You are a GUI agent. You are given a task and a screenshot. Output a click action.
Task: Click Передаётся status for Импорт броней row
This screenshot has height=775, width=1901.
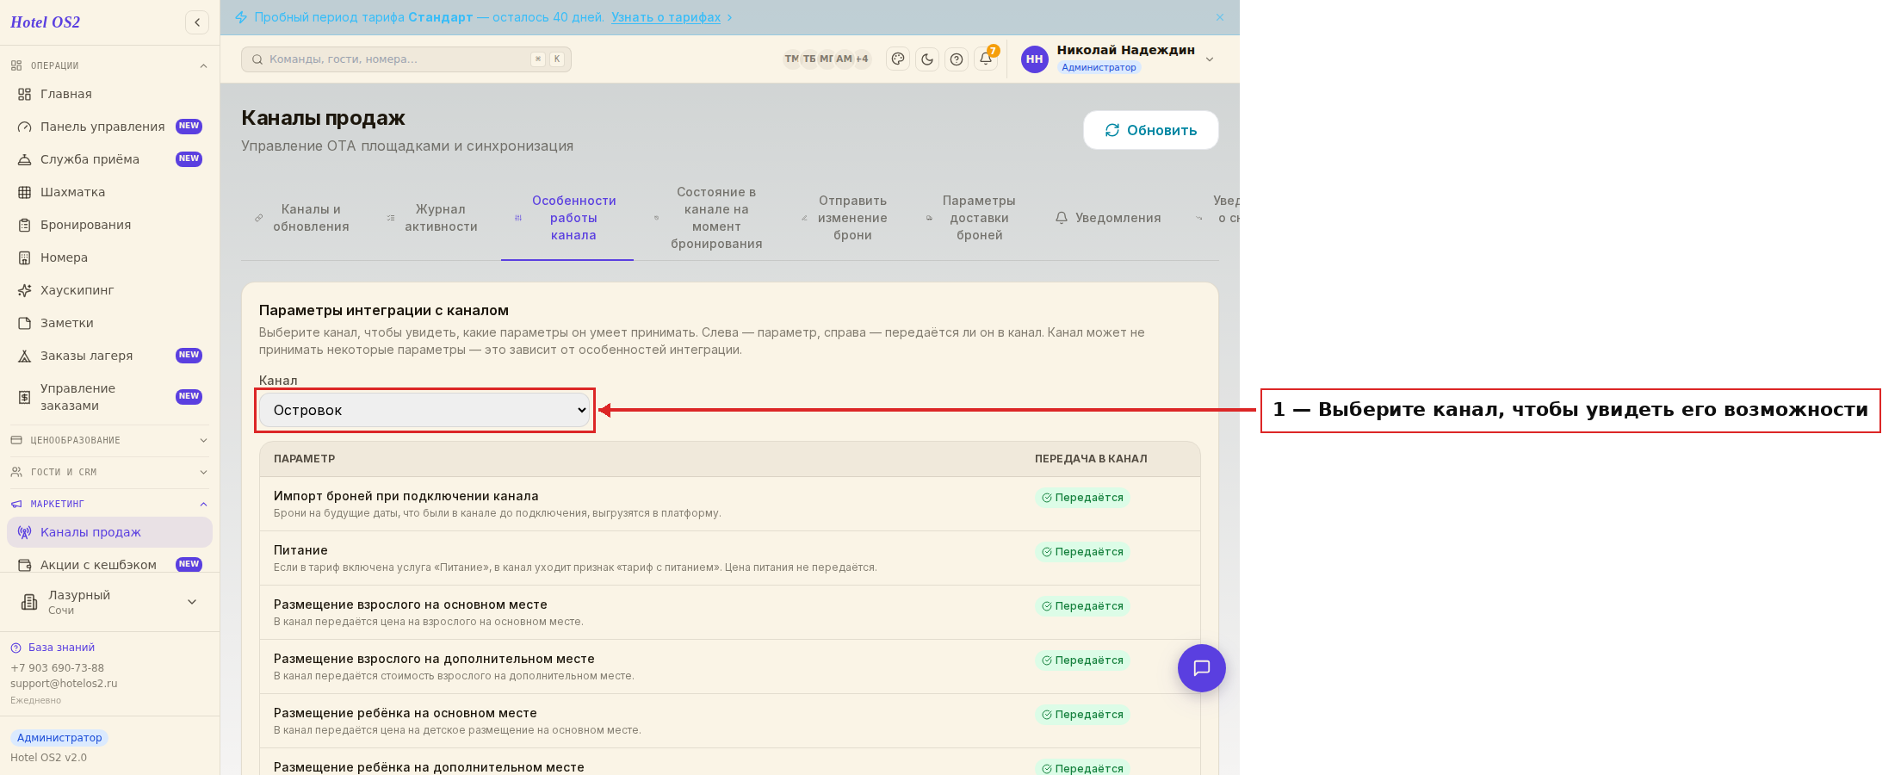pyautogui.click(x=1082, y=498)
